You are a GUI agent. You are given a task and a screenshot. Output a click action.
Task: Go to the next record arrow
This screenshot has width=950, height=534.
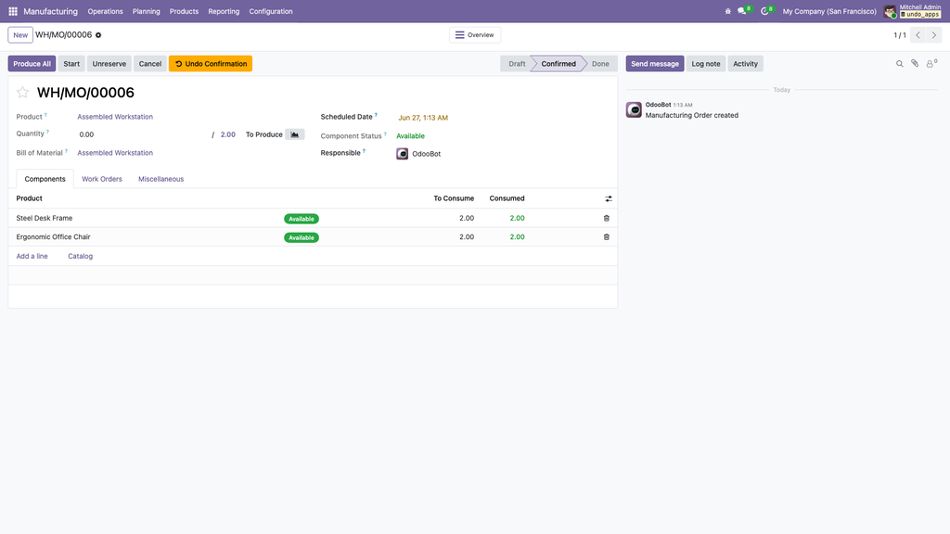[934, 35]
